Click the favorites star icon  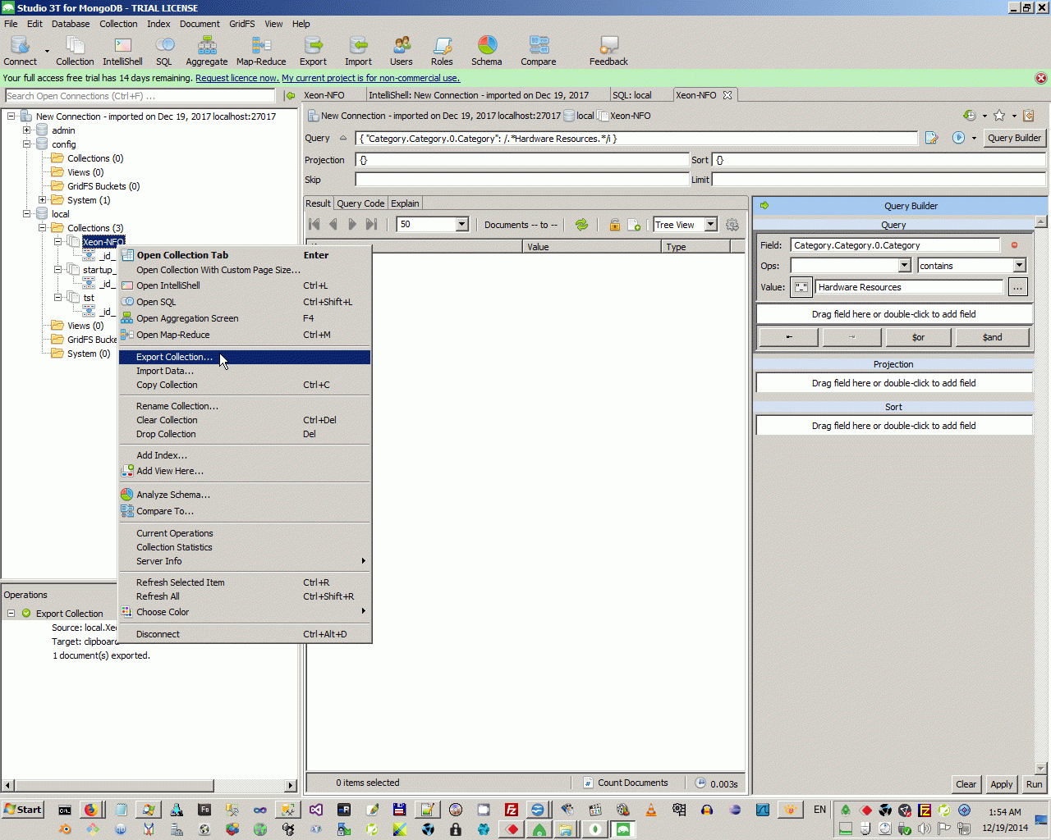[999, 116]
